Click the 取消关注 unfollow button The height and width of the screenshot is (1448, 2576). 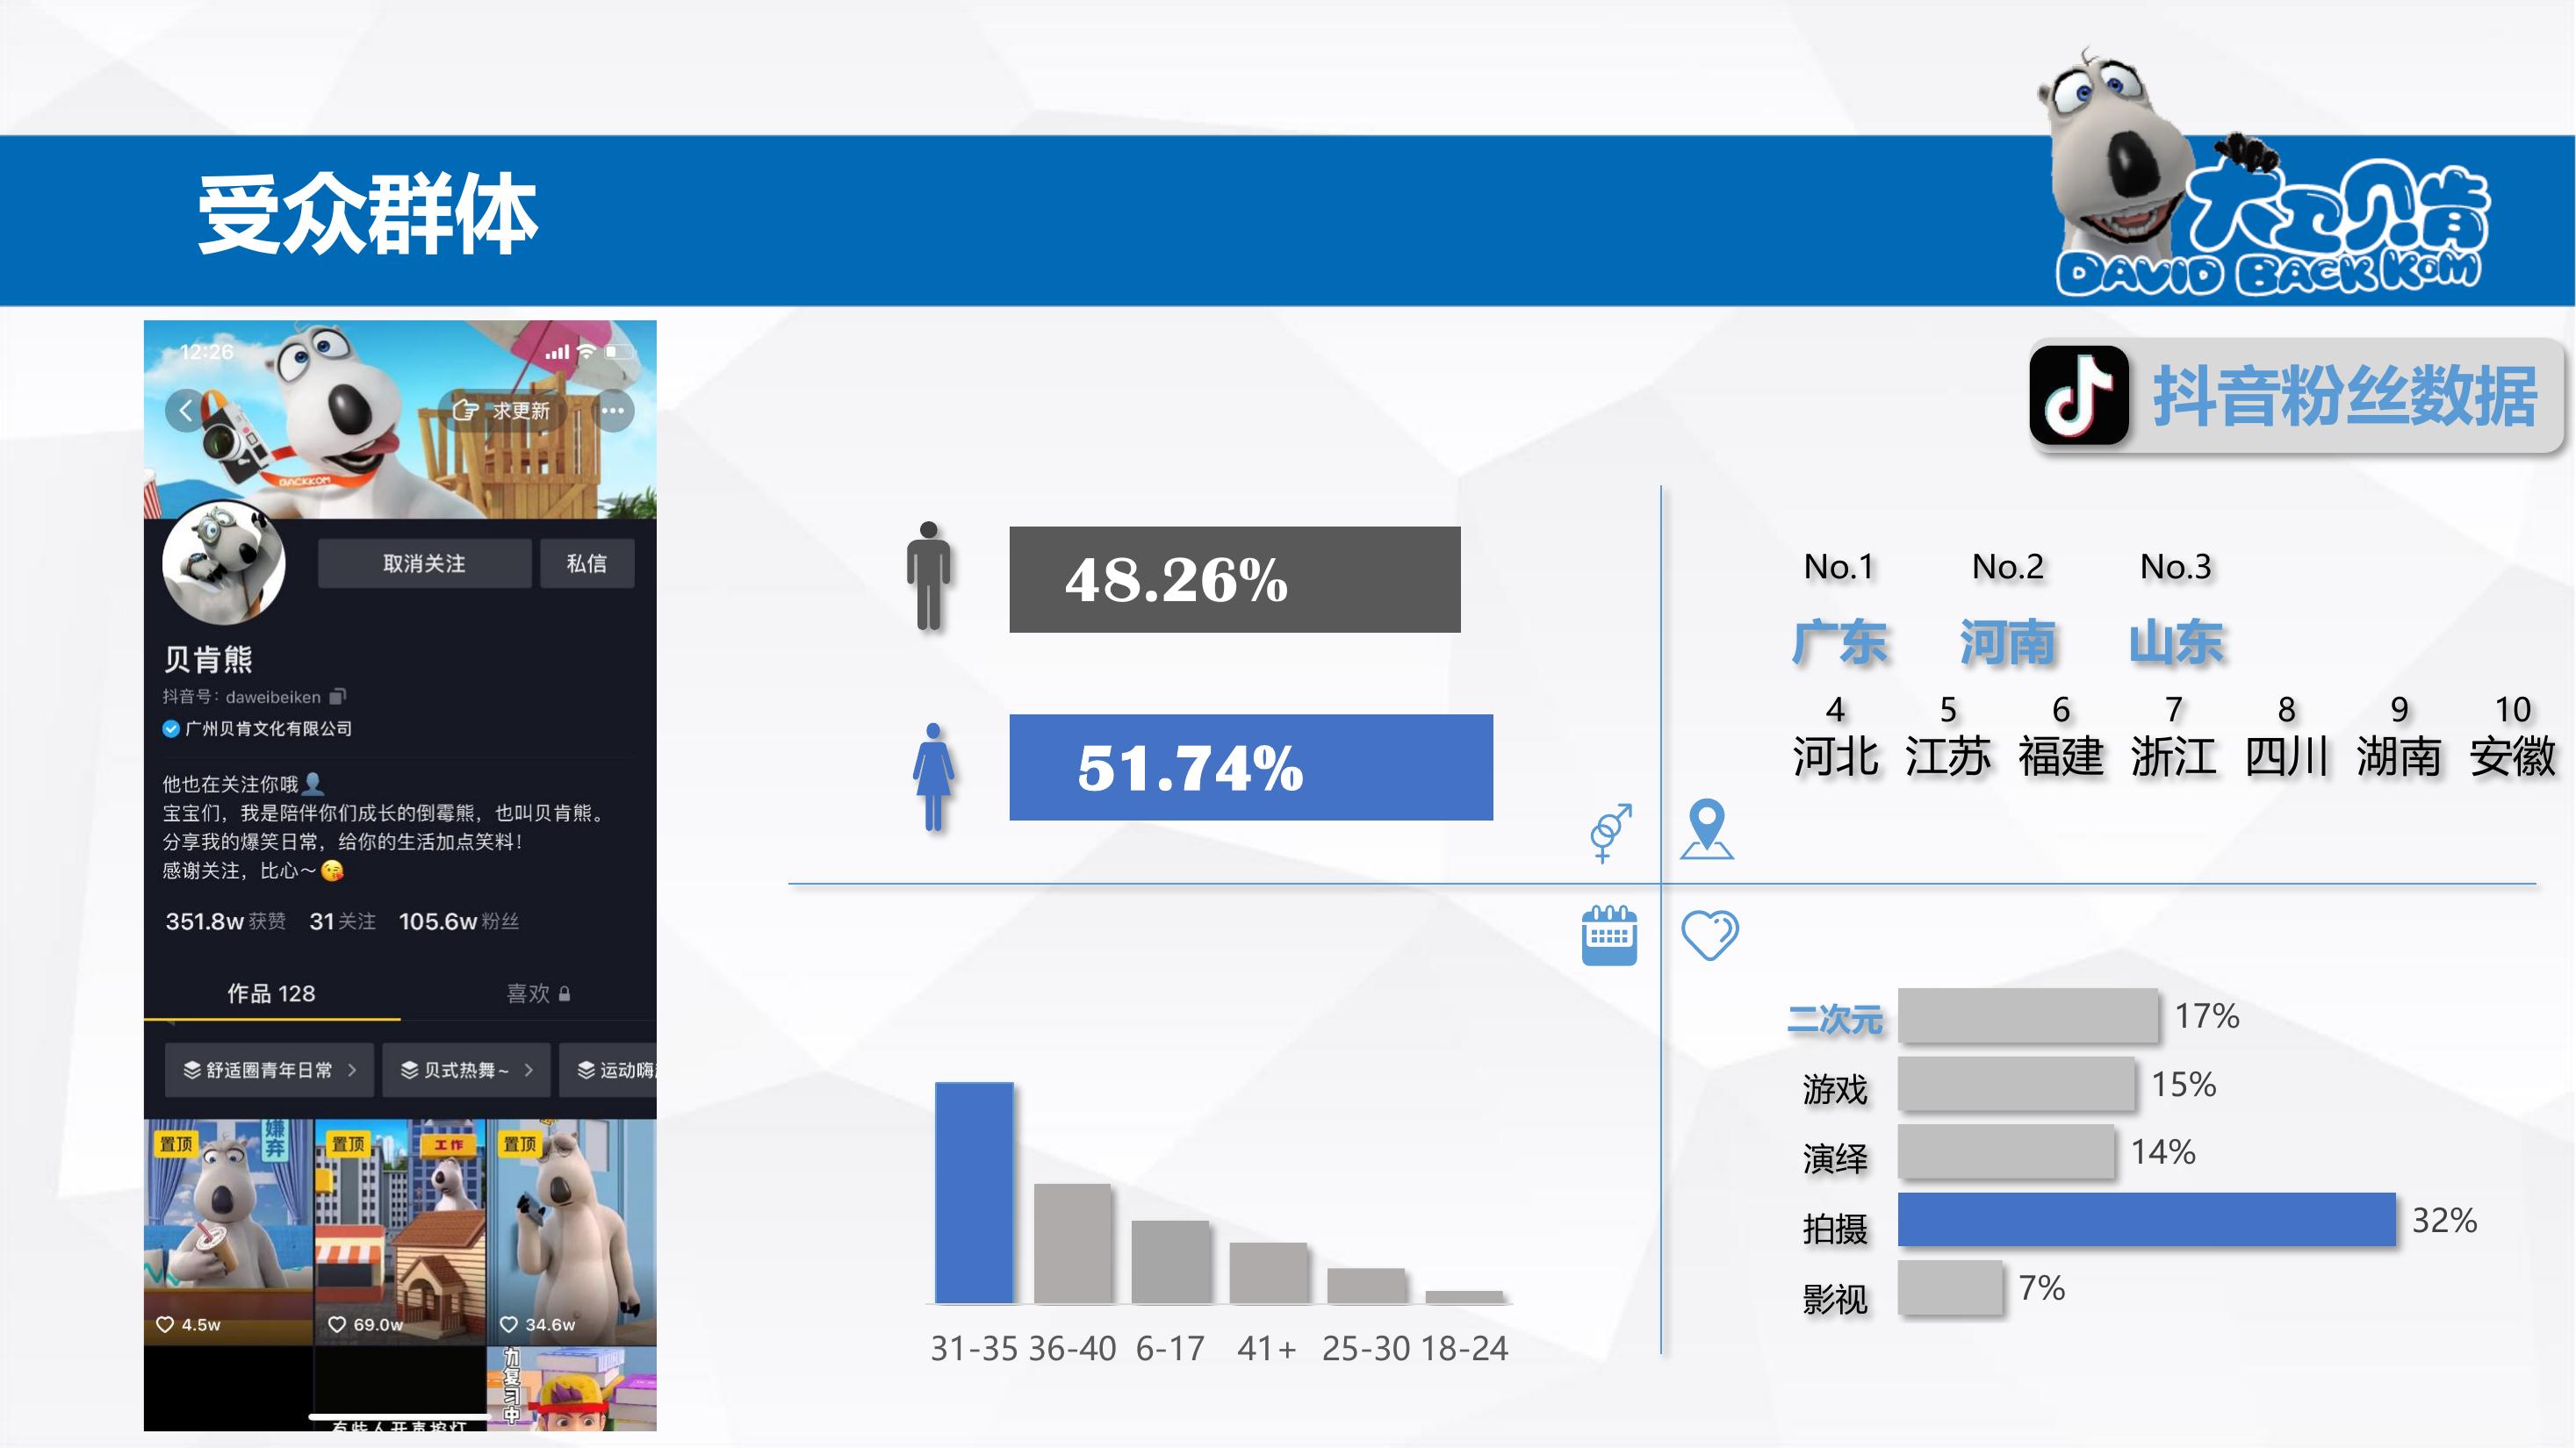(424, 563)
